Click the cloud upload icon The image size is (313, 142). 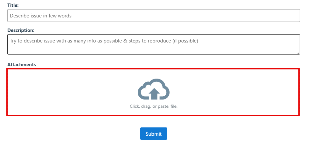(153, 89)
